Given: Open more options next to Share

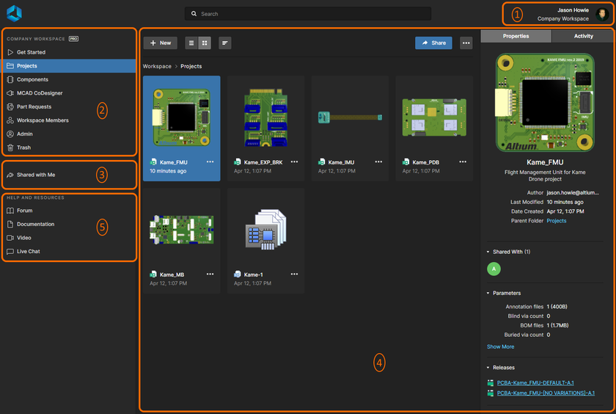Looking at the screenshot, I should [x=466, y=43].
